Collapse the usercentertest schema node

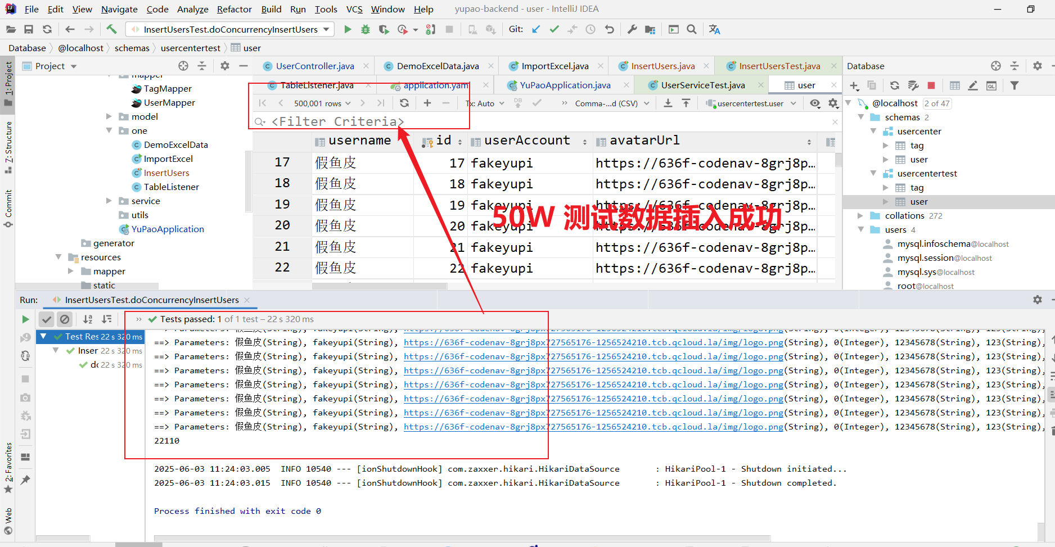point(873,173)
